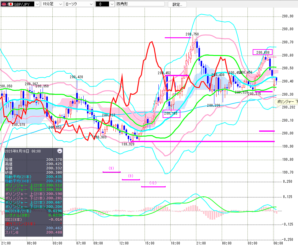The width and height of the screenshot is (298, 246).
Task: Click the 200.420 price label
Action: coord(76,77)
